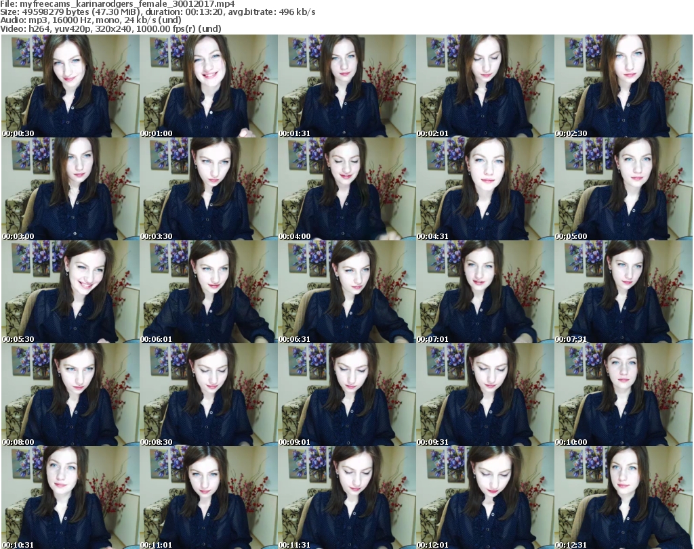
Task: Click the Audio mp3 info line
Action: (91, 20)
